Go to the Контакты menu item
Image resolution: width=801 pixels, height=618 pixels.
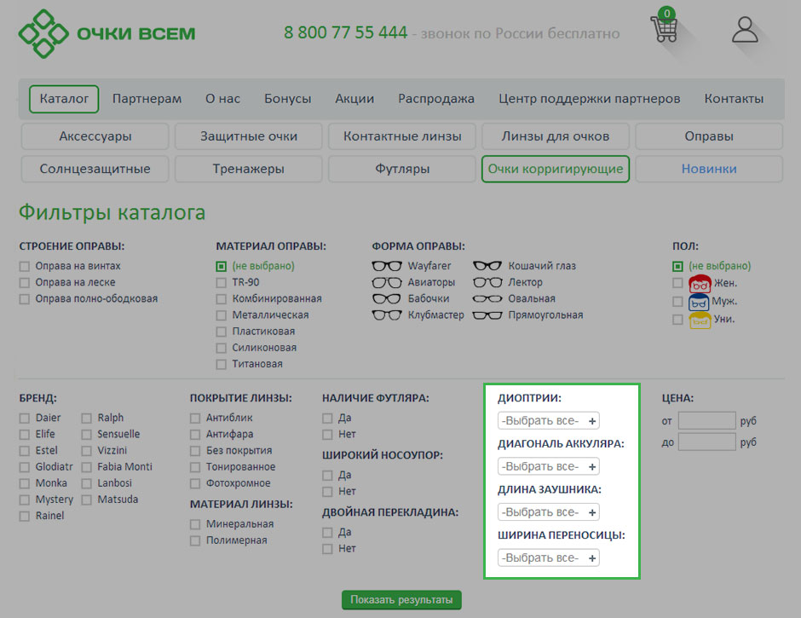click(x=734, y=99)
